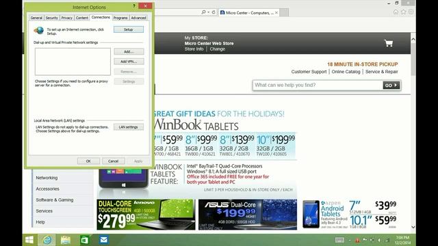Open the Advanced tab
Image resolution: width=438 pixels, height=246 pixels.
[138, 18]
